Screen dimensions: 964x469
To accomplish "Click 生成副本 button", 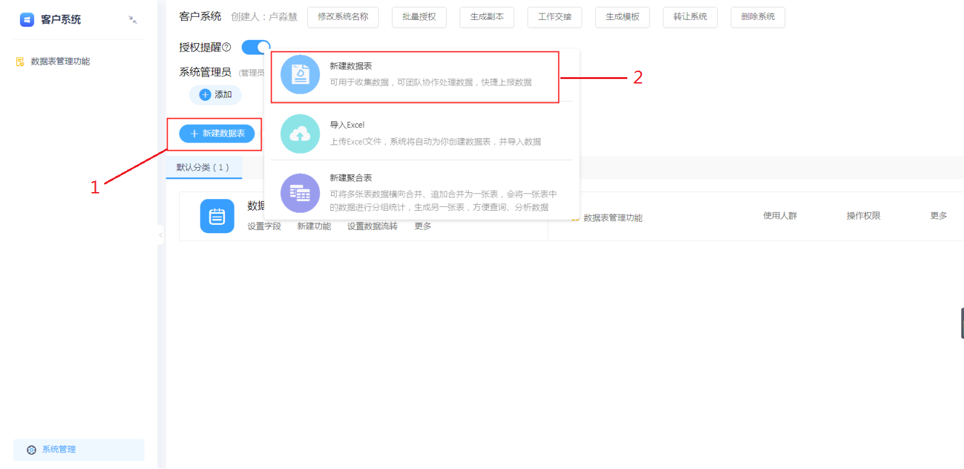I will pos(487,17).
